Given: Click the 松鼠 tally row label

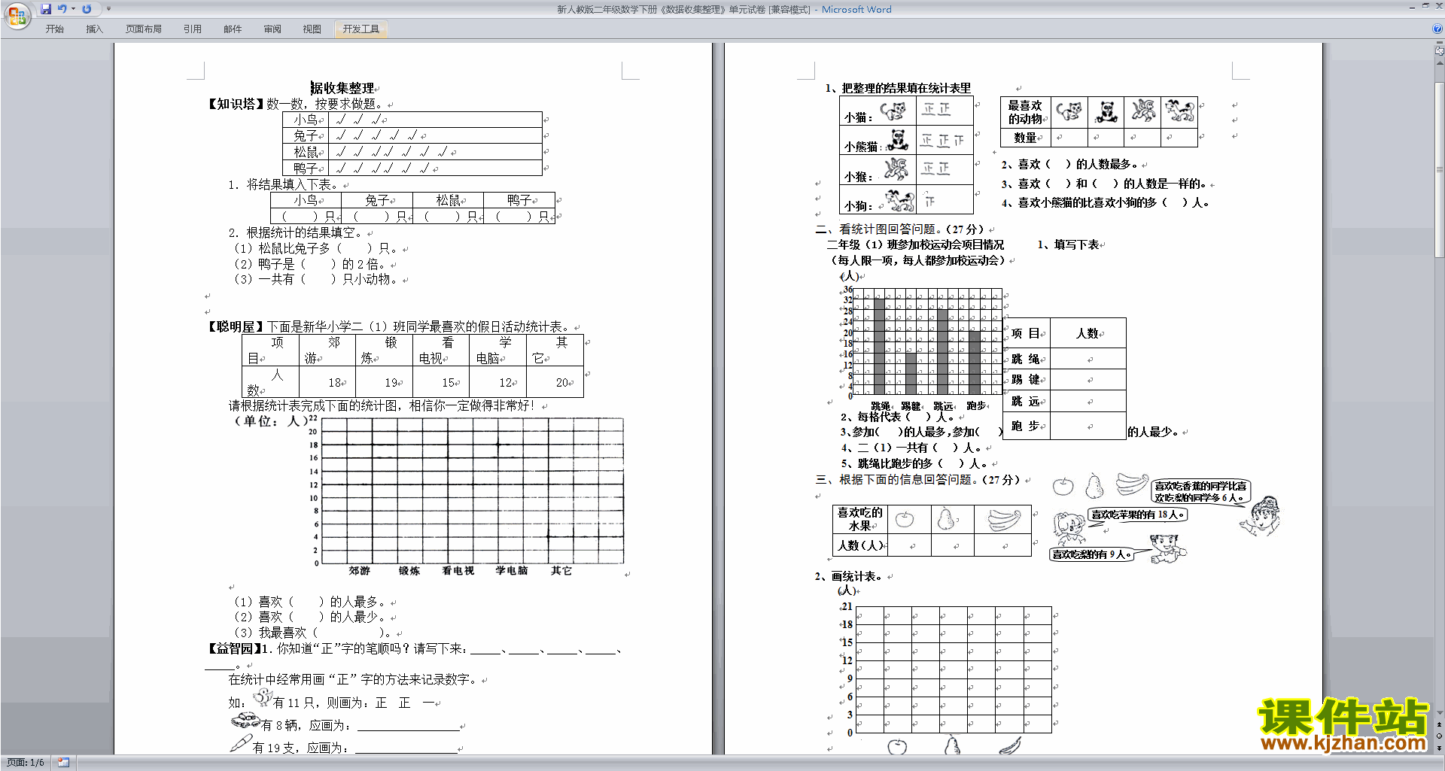Looking at the screenshot, I should tap(306, 152).
